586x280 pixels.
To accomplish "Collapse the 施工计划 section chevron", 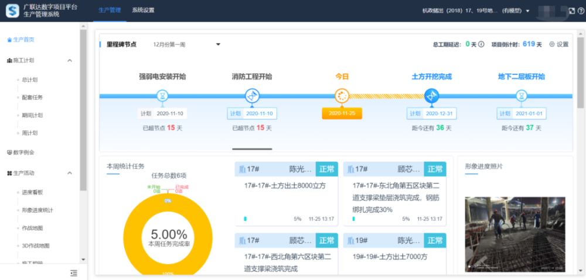I will (70, 60).
